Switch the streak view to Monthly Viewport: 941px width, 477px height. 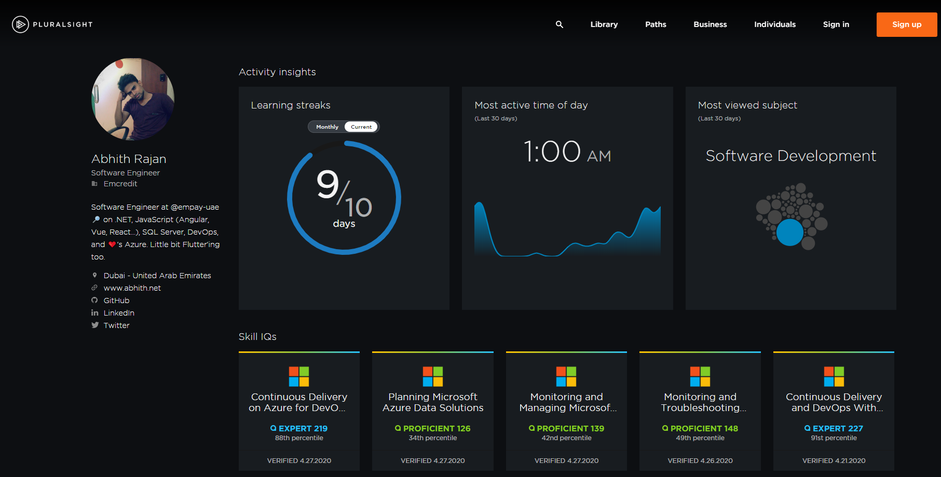tap(326, 126)
